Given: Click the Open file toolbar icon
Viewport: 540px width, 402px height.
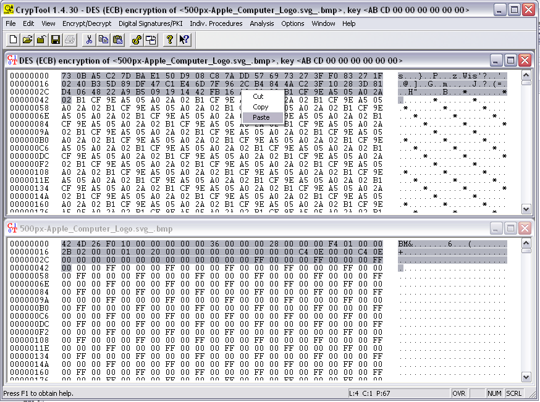Looking at the screenshot, I should (x=27, y=40).
